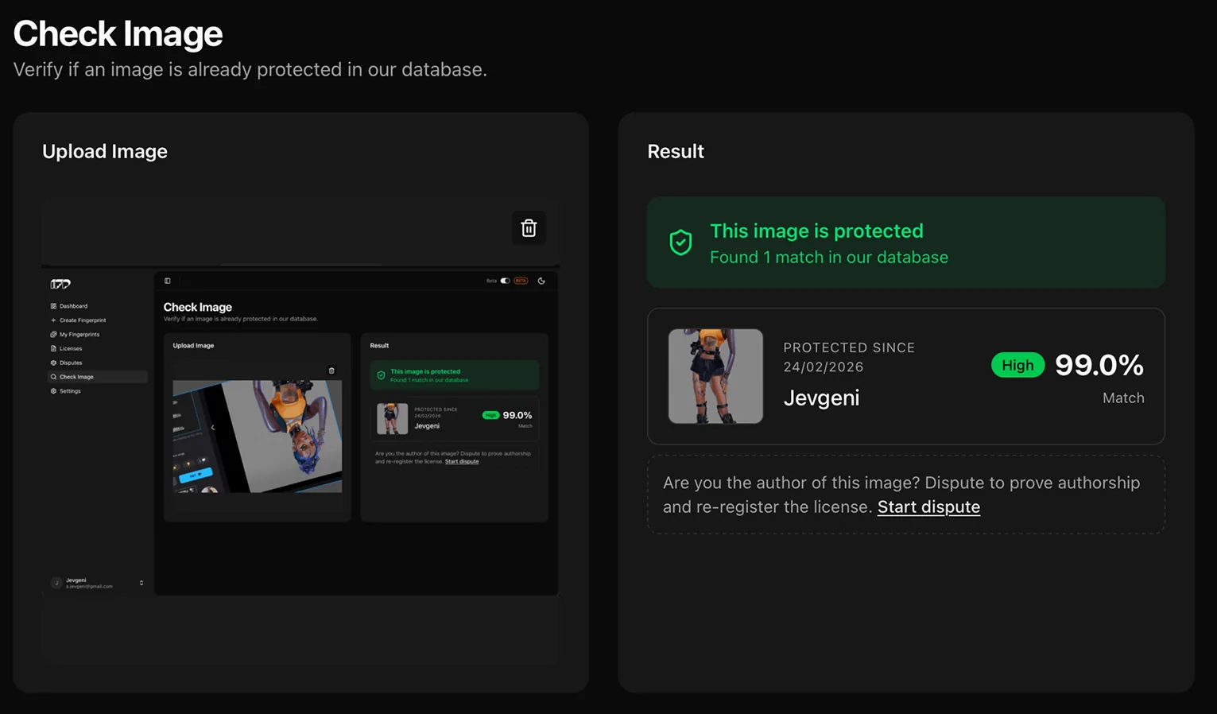Image resolution: width=1217 pixels, height=714 pixels.
Task: Click the main Result panel heading
Action: [676, 151]
